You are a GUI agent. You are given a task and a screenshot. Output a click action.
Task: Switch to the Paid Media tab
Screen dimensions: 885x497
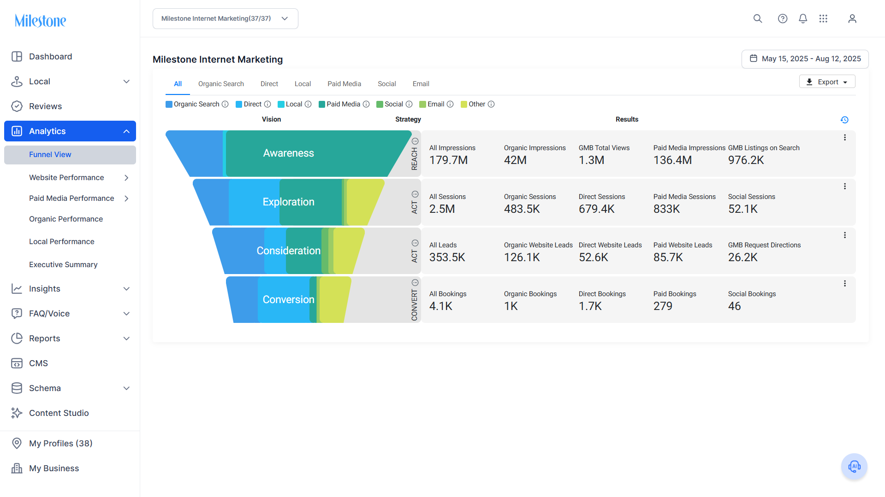coord(344,84)
